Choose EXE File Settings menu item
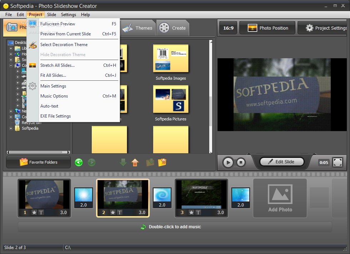This screenshot has width=350, height=254. [73, 116]
